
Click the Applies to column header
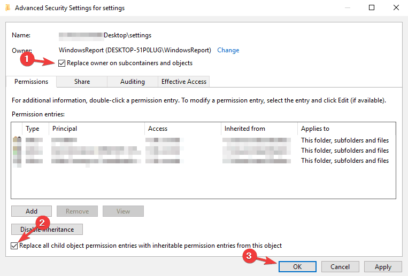347,129
